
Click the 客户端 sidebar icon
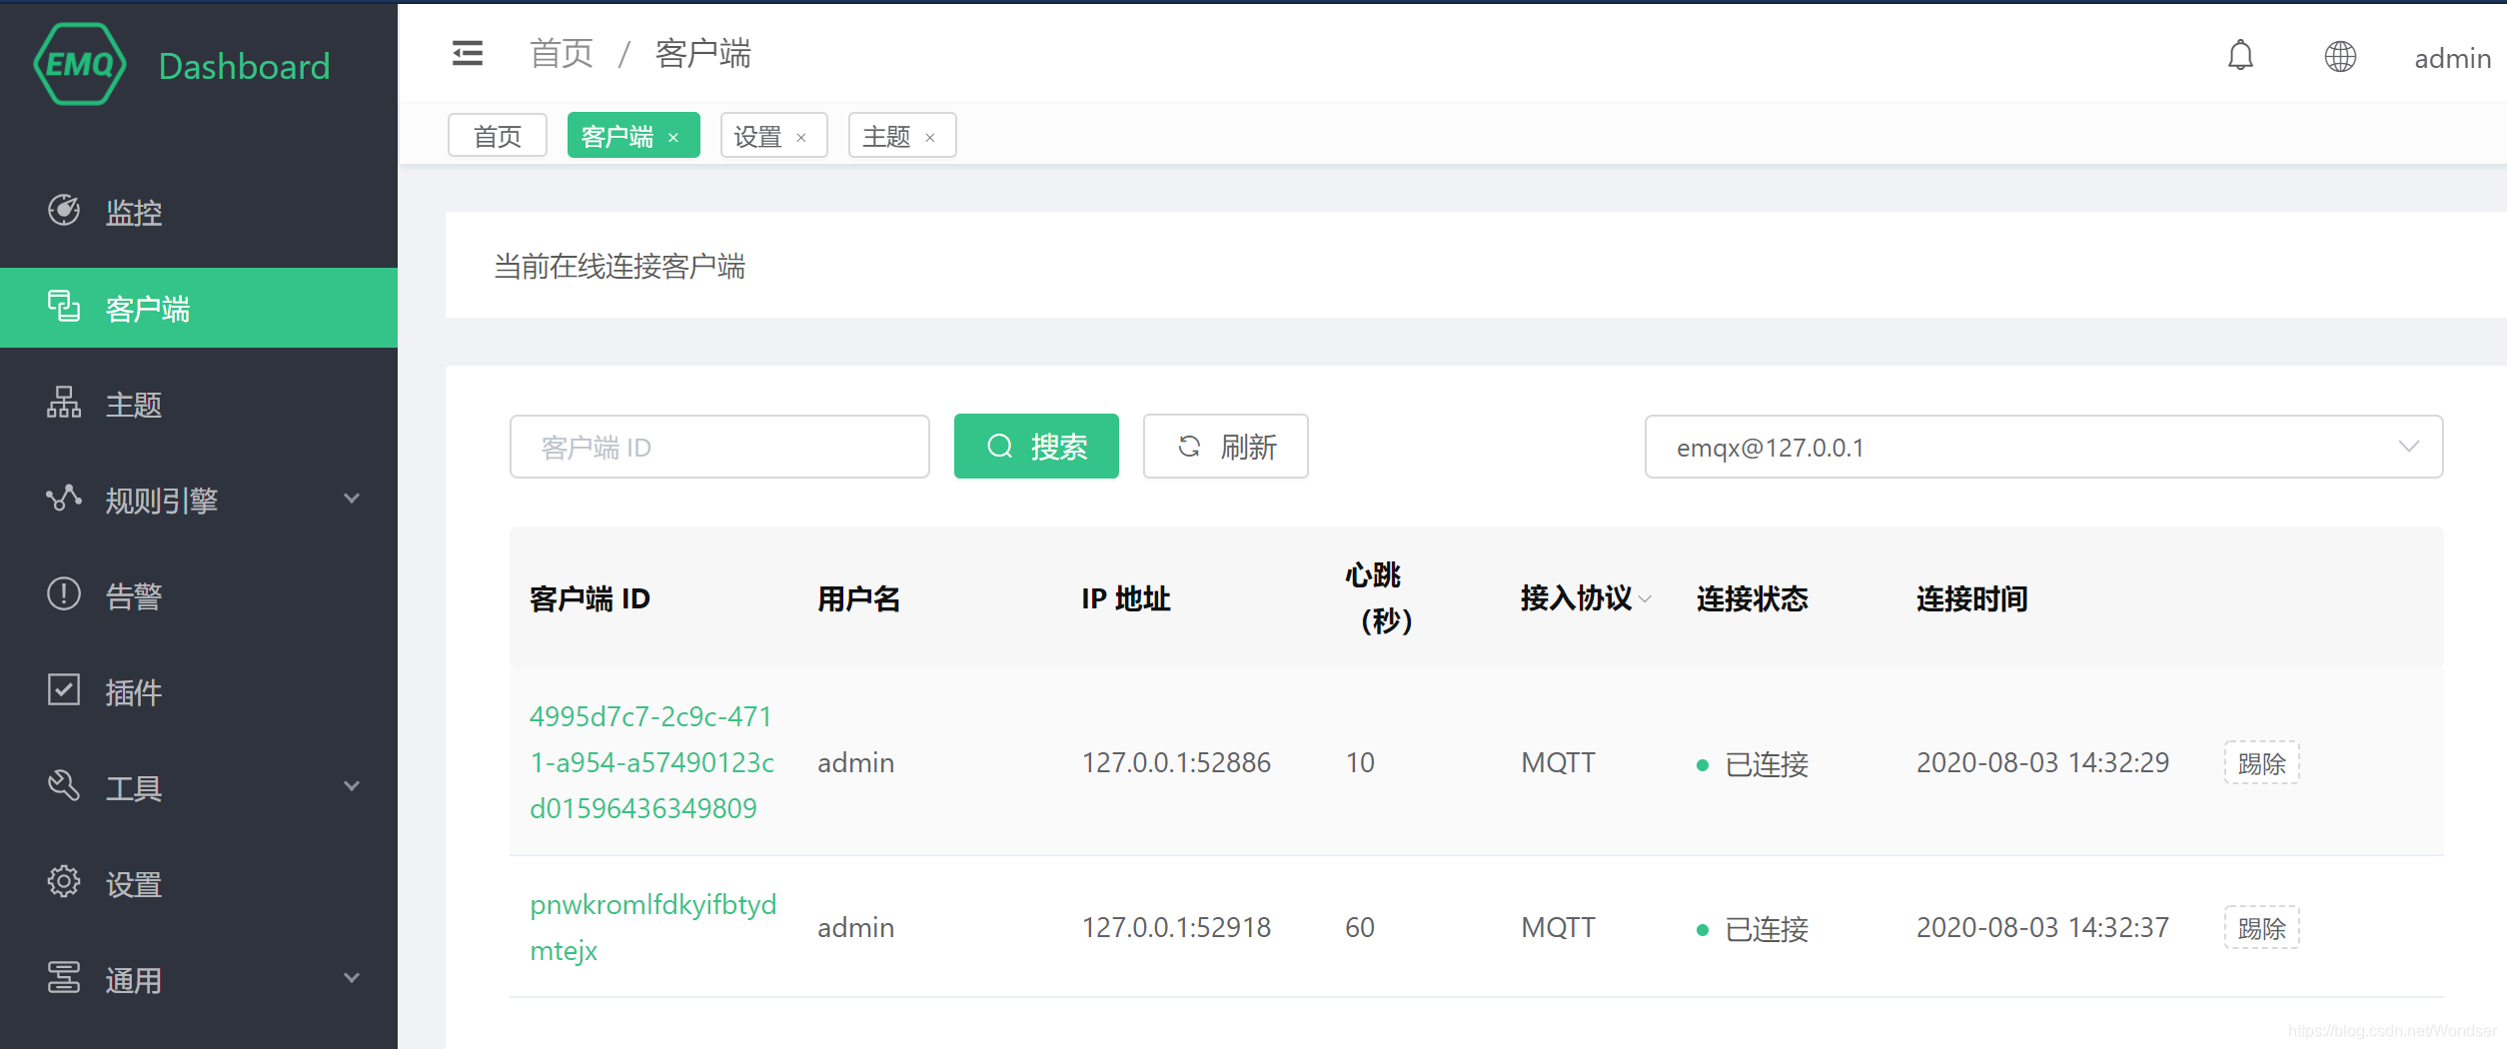[x=64, y=307]
